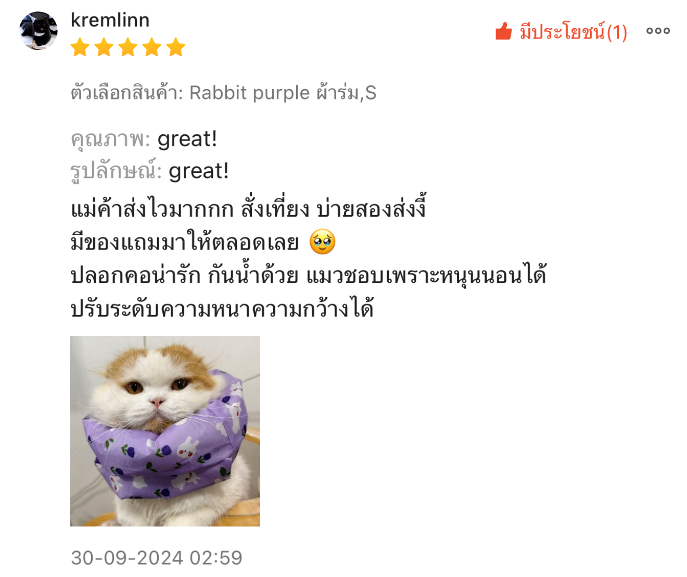
Task: Open the kremlinn username link
Action: (x=110, y=20)
